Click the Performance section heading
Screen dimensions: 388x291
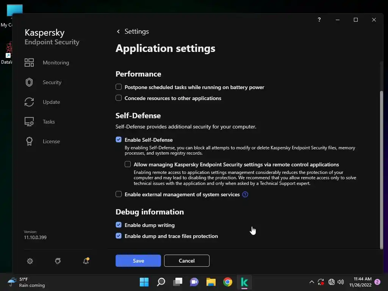[138, 74]
